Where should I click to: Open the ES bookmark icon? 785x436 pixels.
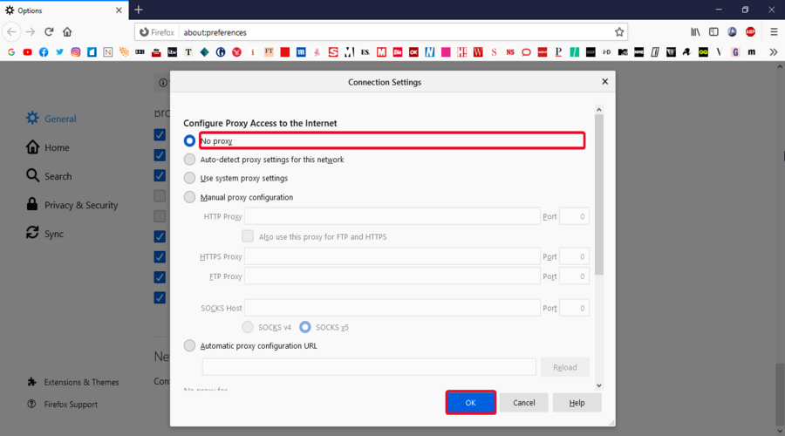(365, 52)
